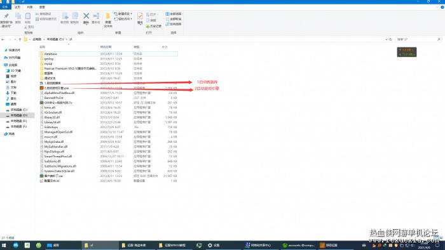
Task: Switch to the Home ribbon tab
Action: click(17, 7)
